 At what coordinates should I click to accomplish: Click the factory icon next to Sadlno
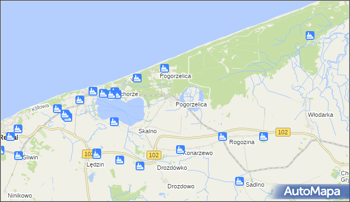coord(240,181)
